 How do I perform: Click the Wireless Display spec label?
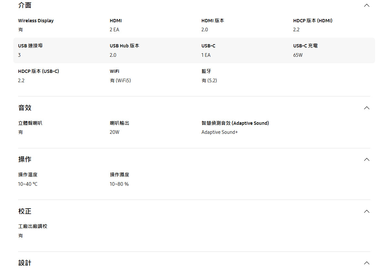(x=36, y=21)
